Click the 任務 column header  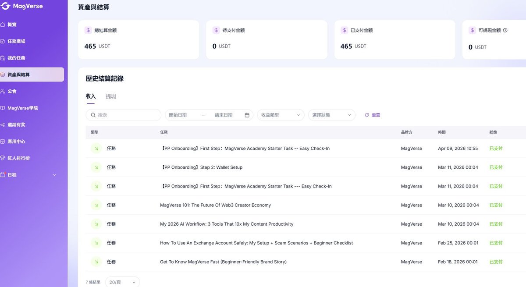click(164, 132)
